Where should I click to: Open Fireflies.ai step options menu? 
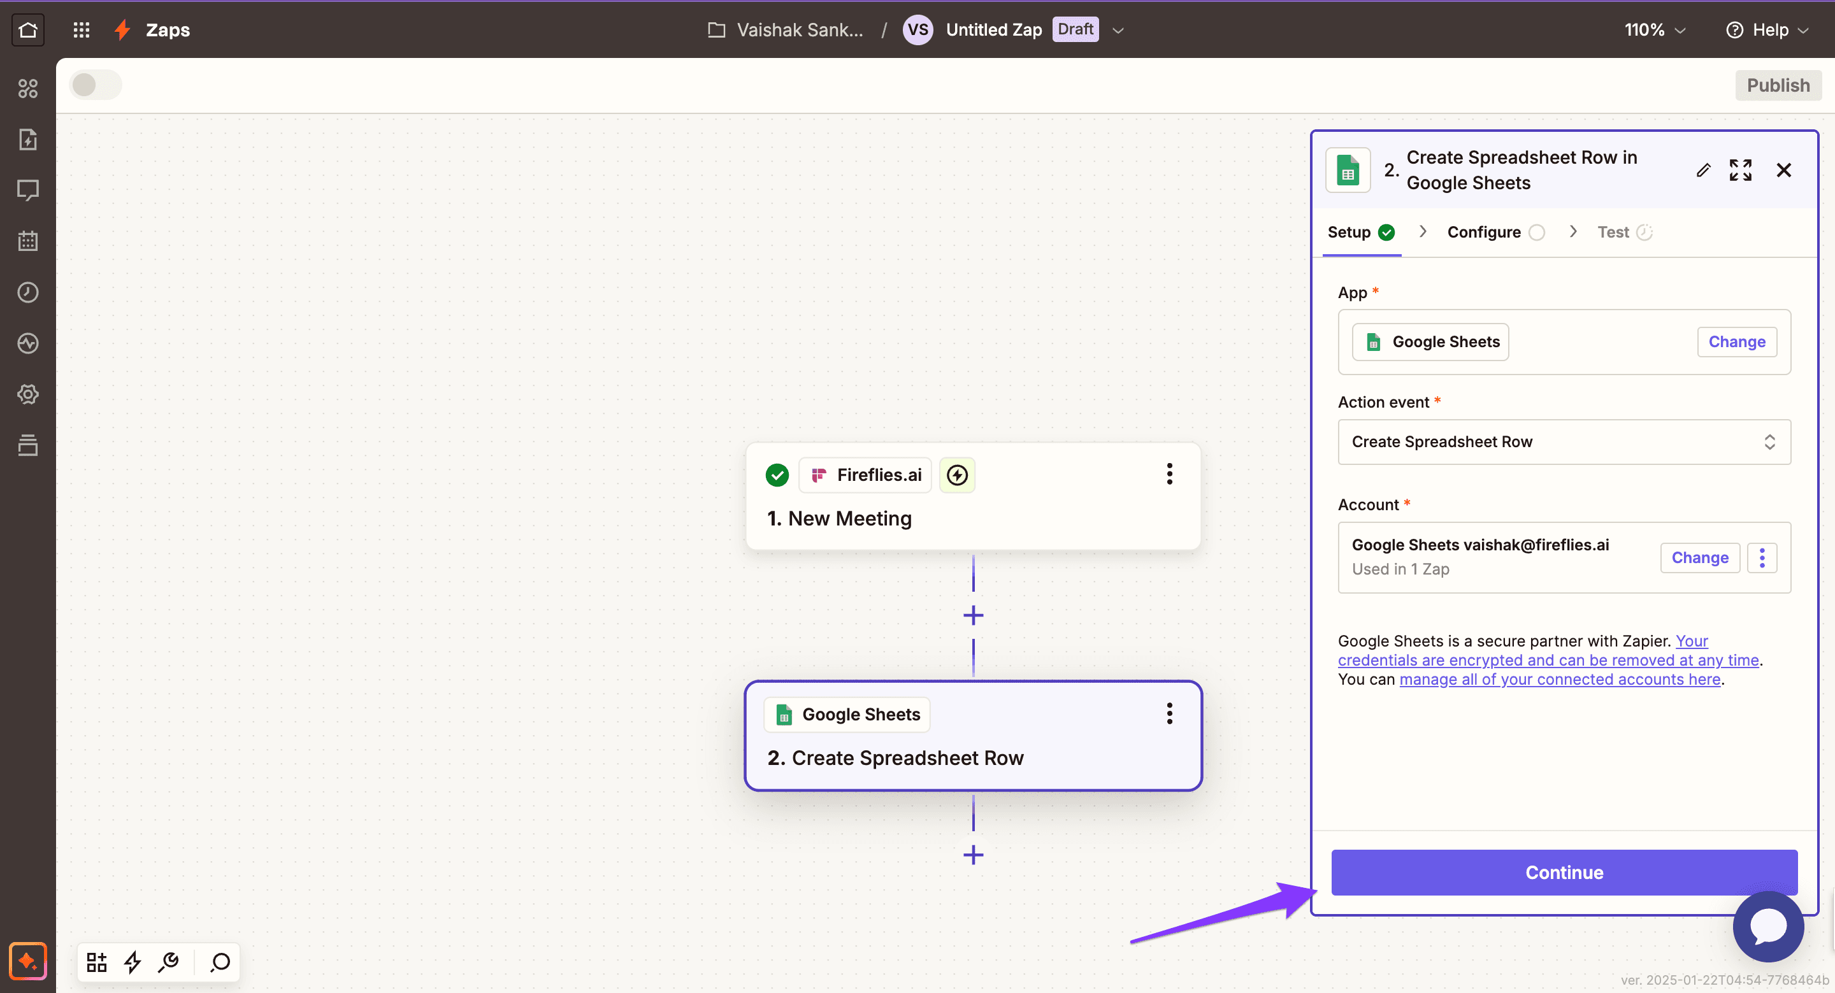(1170, 474)
